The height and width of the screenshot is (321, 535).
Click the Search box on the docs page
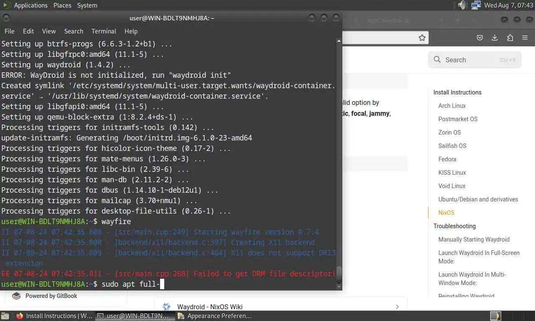click(475, 60)
